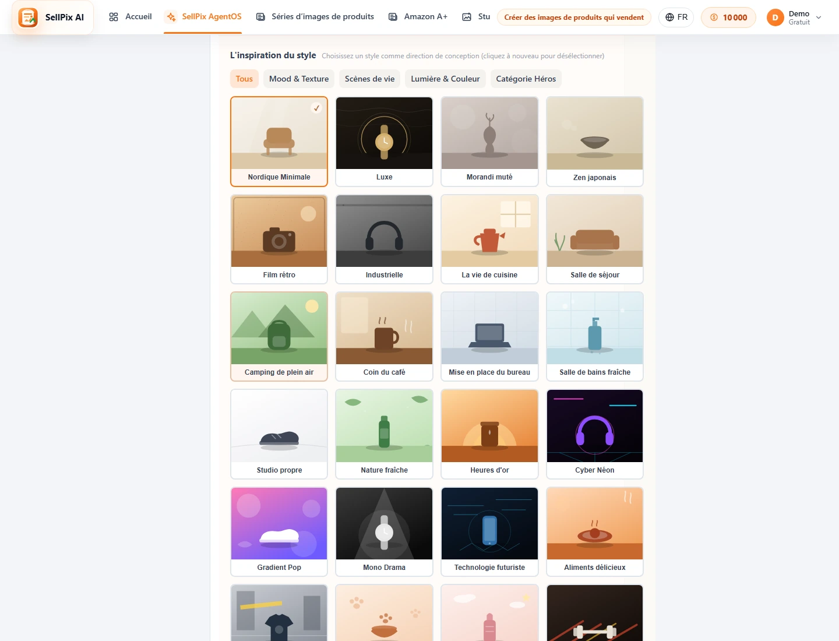This screenshot has height=641, width=839.
Task: Choose the Cyber Néon style
Action: 595,434
